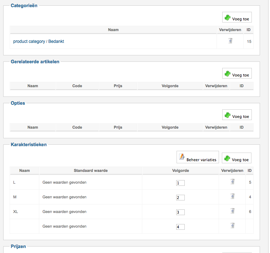Click Code header in Opties table
The image size is (270, 253).
(77, 127)
